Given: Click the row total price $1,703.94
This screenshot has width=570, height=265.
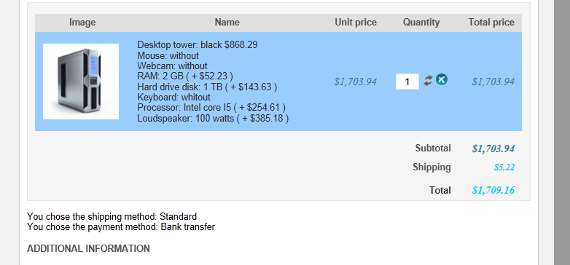Looking at the screenshot, I should pos(493,82).
